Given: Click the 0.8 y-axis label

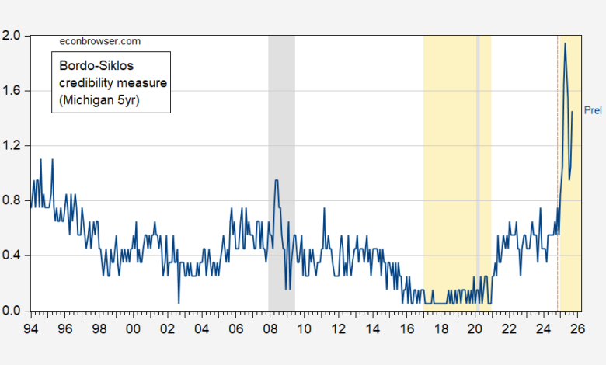Looking at the screenshot, I should [x=15, y=201].
